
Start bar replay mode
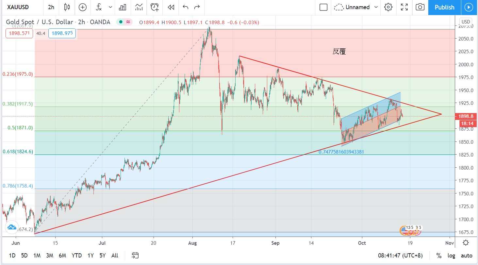(x=171, y=7)
